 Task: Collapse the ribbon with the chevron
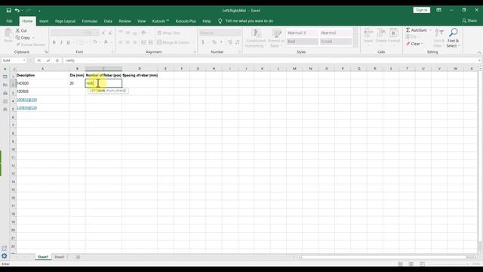click(x=479, y=52)
